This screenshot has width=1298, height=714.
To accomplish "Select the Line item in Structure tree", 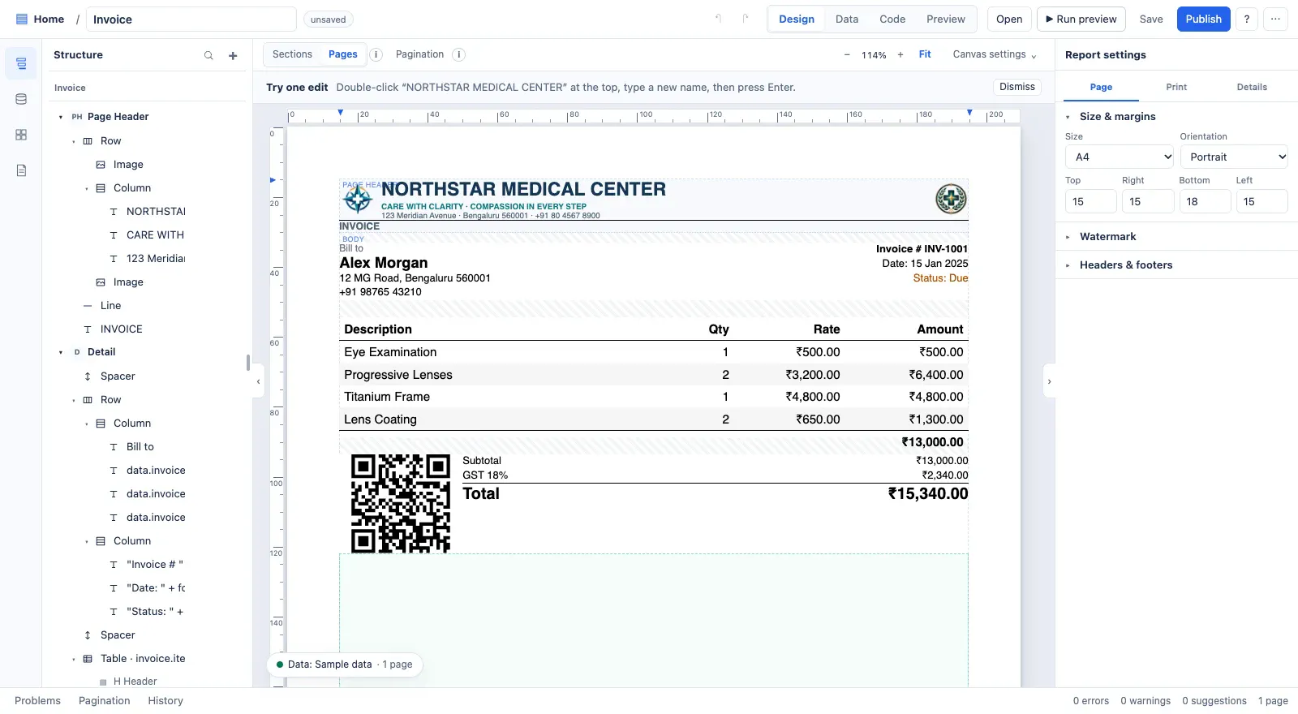I will pyautogui.click(x=110, y=306).
